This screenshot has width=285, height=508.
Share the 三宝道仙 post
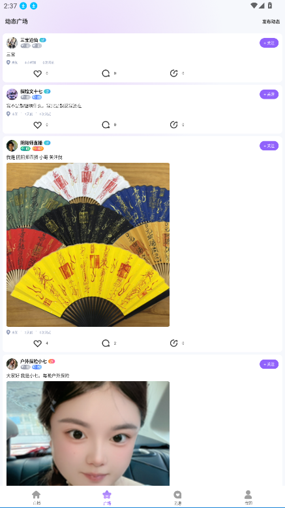coord(174,73)
